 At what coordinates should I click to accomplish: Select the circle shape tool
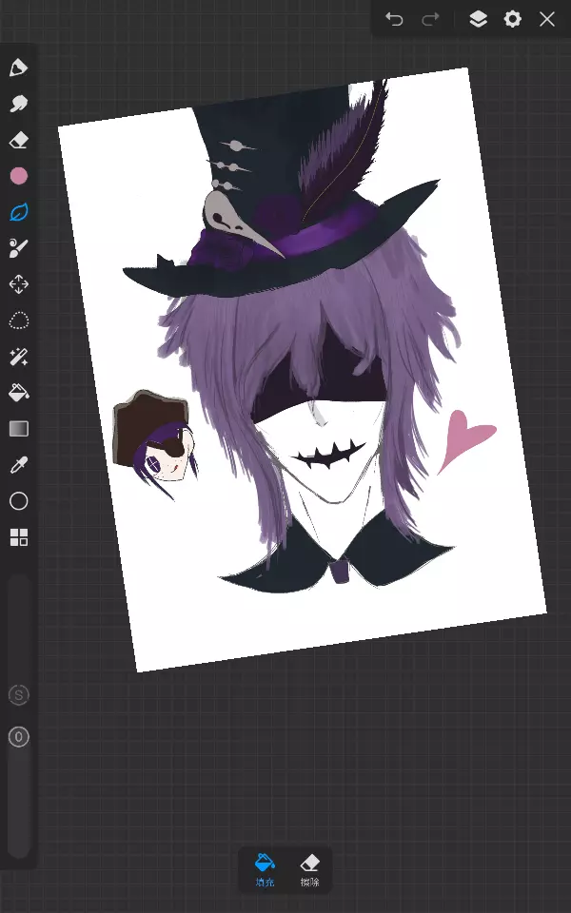point(19,501)
